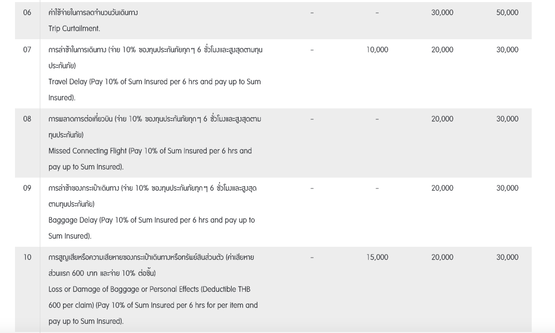Click the 20,000 amount for Baggage Delay
The image size is (555, 333).
(x=442, y=188)
